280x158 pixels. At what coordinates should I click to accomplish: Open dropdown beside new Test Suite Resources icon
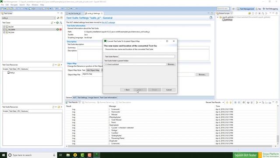point(56,107)
